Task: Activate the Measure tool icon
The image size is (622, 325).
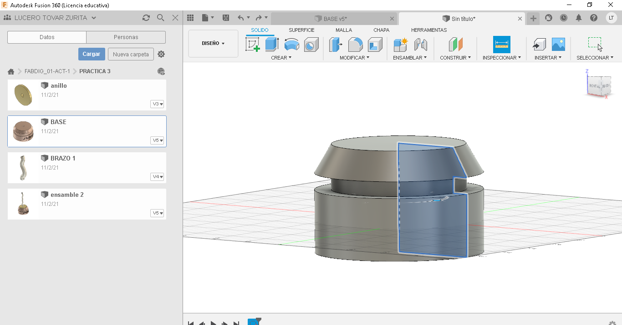Action: (502, 45)
